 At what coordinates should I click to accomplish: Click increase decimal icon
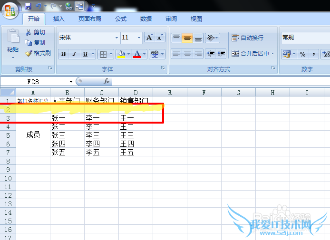point(326,54)
